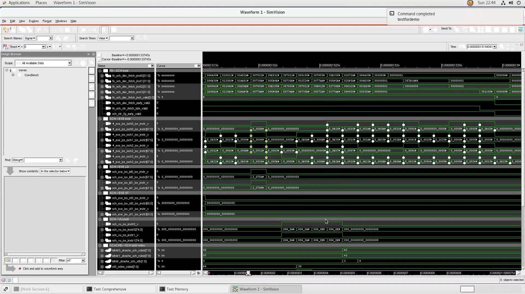Screen dimensions: 525x294
Task: Click the Waveform 1 - SimVision taskbar button
Action: (x=266, y=289)
